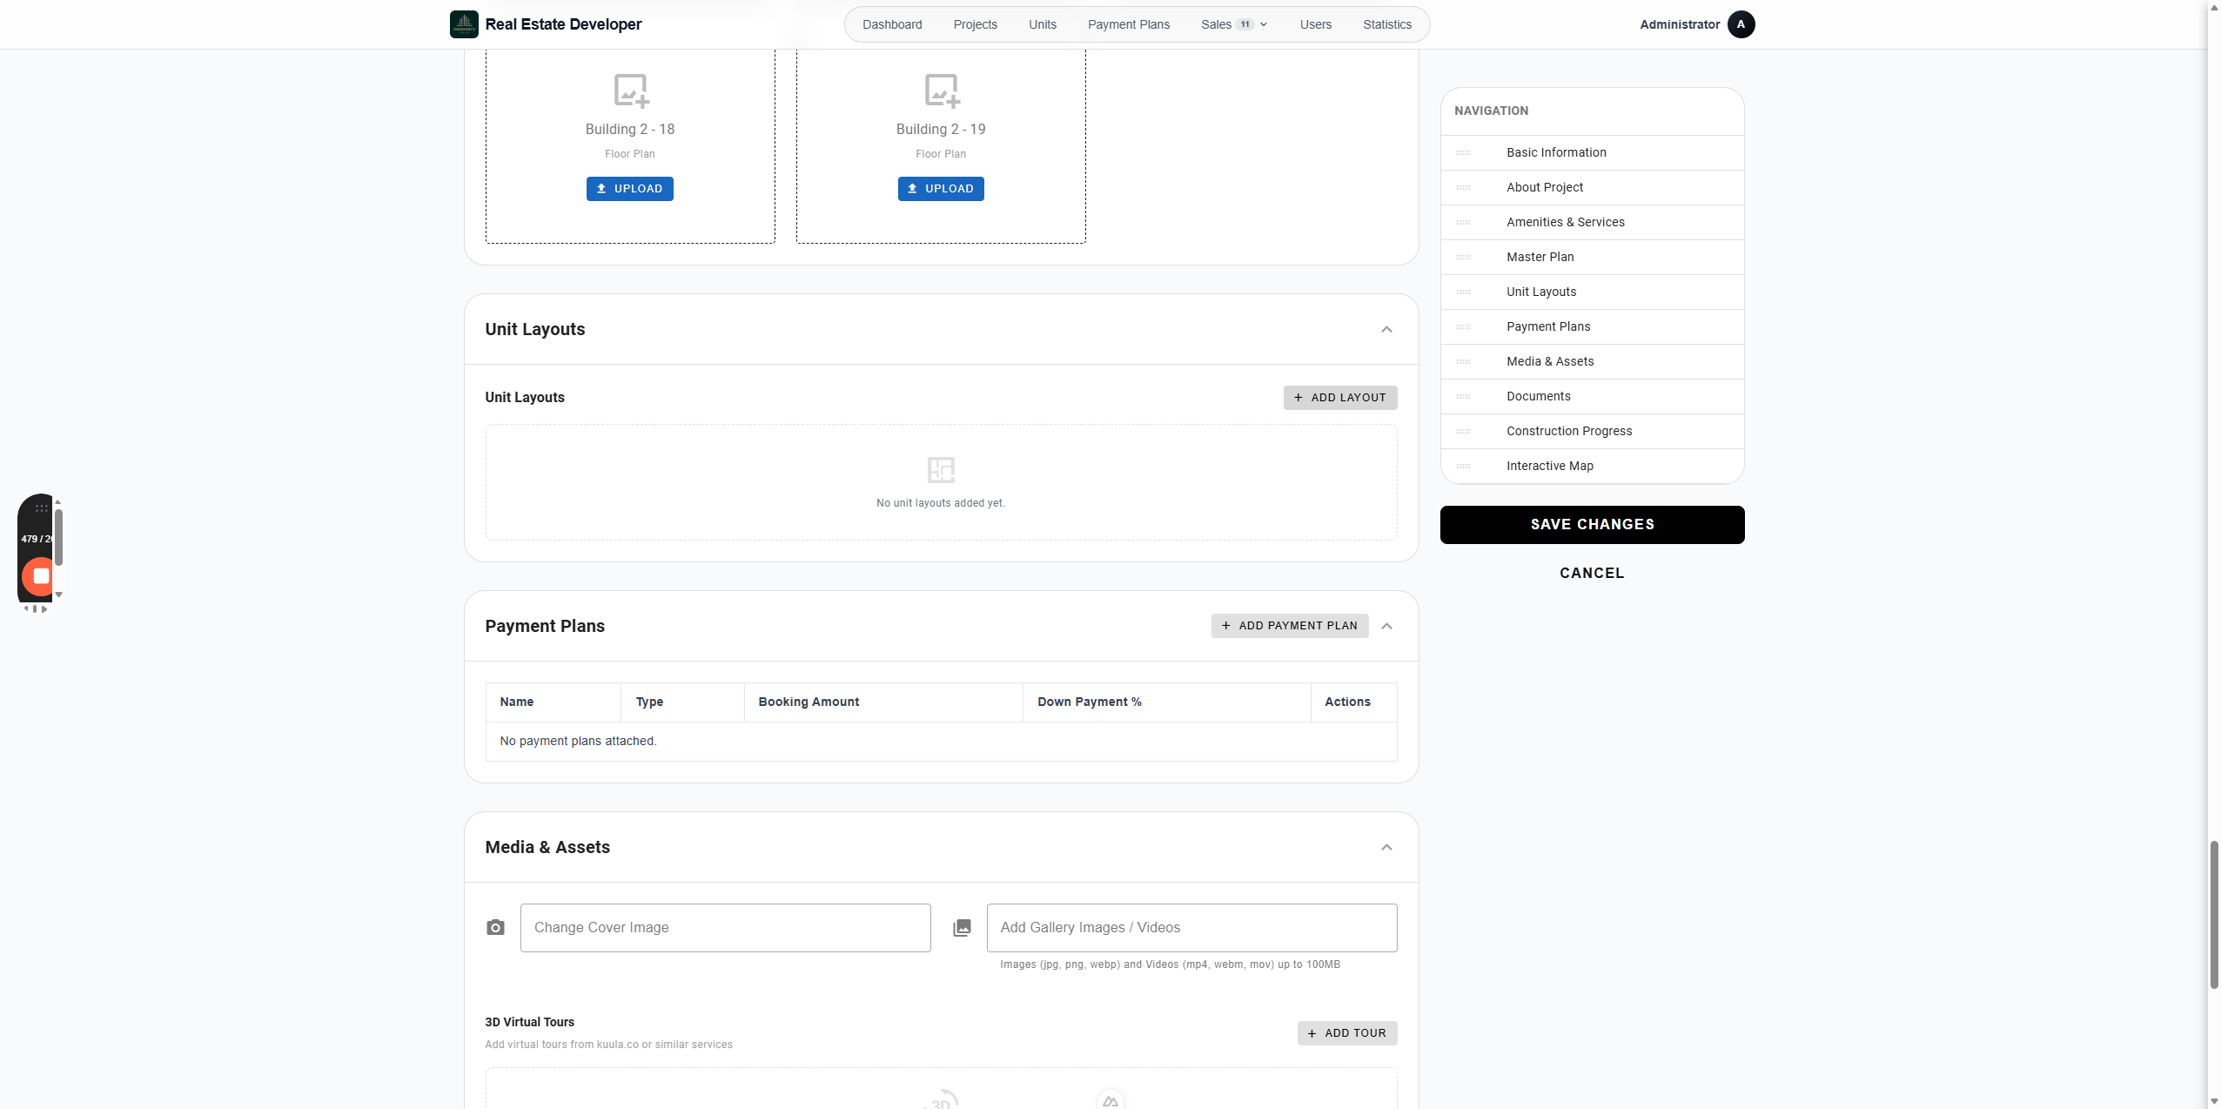Cancel editing the project
The height and width of the screenshot is (1109, 2221).
tap(1592, 573)
